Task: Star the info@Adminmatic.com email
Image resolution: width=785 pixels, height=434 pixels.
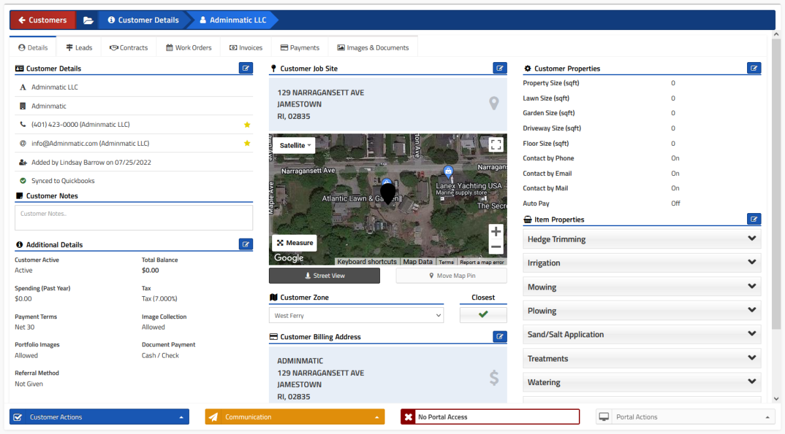Action: [x=247, y=143]
